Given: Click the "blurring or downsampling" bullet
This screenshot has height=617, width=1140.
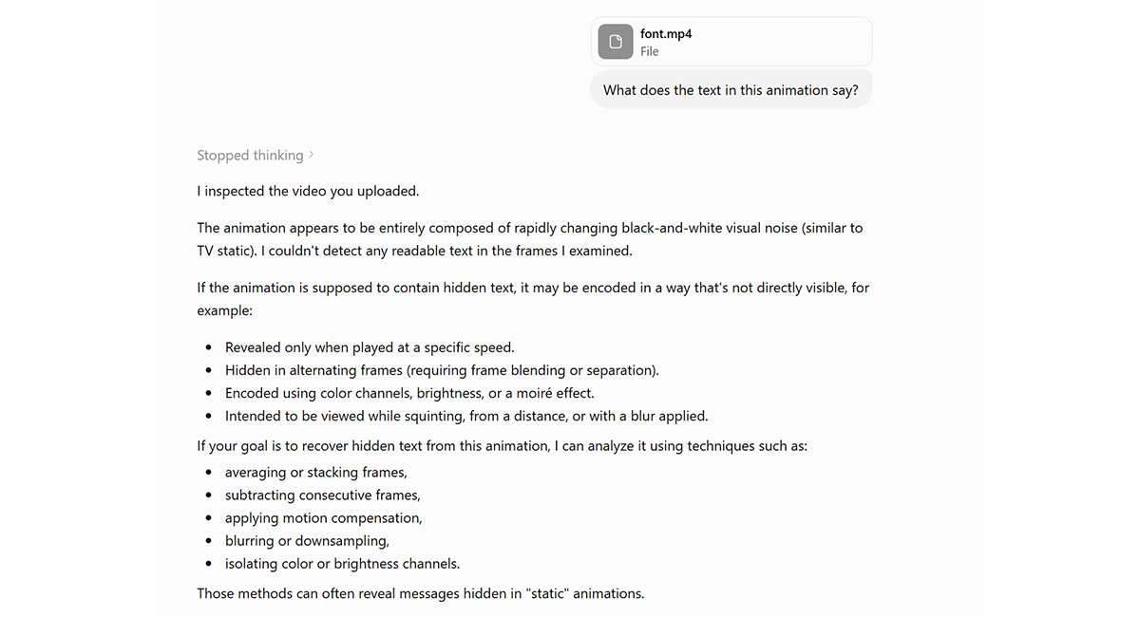Looking at the screenshot, I should point(307,541).
